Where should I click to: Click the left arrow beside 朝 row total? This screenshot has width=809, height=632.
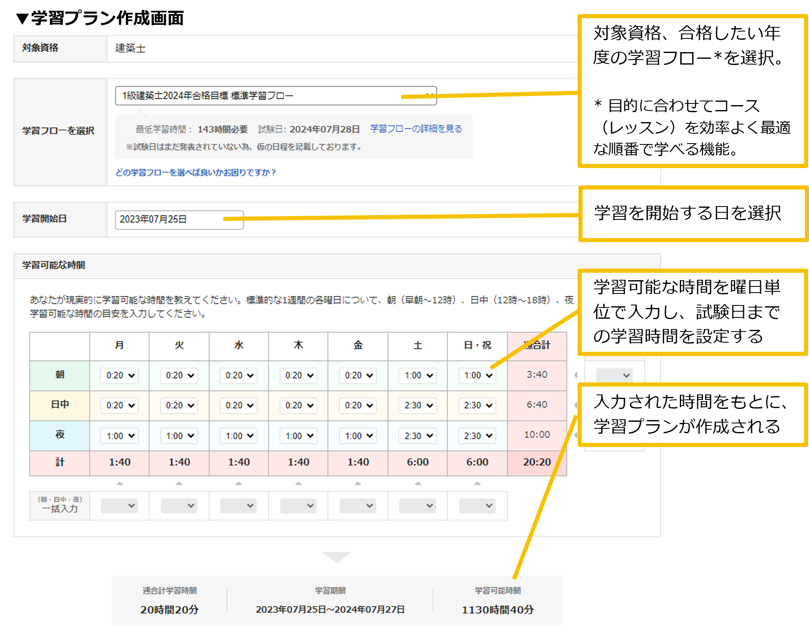[576, 375]
